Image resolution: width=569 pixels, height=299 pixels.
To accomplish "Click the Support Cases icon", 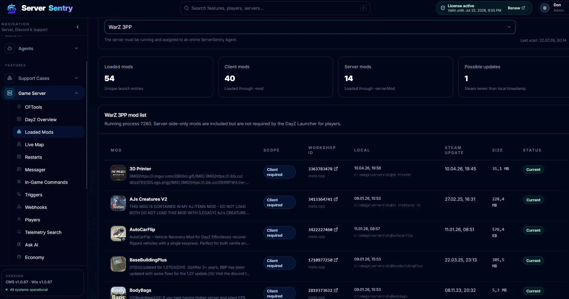I will tap(10, 78).
